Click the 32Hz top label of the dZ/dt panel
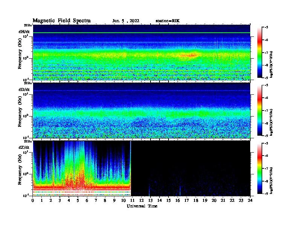Image resolution: width=298 pixels, height=230 pixels. [x=28, y=141]
